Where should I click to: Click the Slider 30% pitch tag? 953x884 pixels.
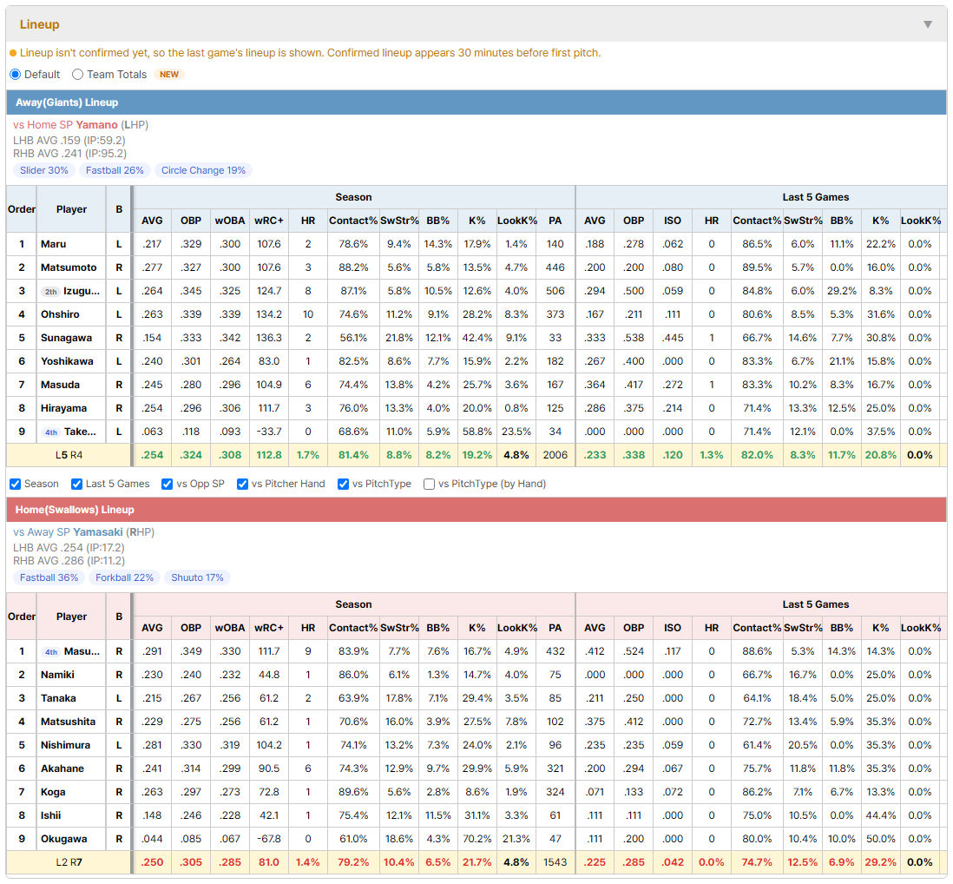[x=44, y=170]
